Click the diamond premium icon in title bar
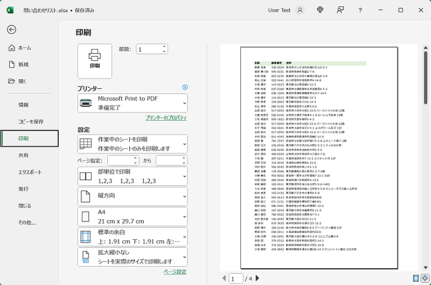Image resolution: width=431 pixels, height=285 pixels. point(321,10)
